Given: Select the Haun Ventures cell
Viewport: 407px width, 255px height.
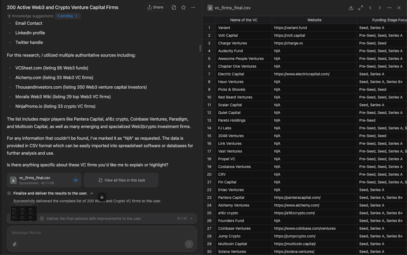Looking at the screenshot, I should click(244, 82).
